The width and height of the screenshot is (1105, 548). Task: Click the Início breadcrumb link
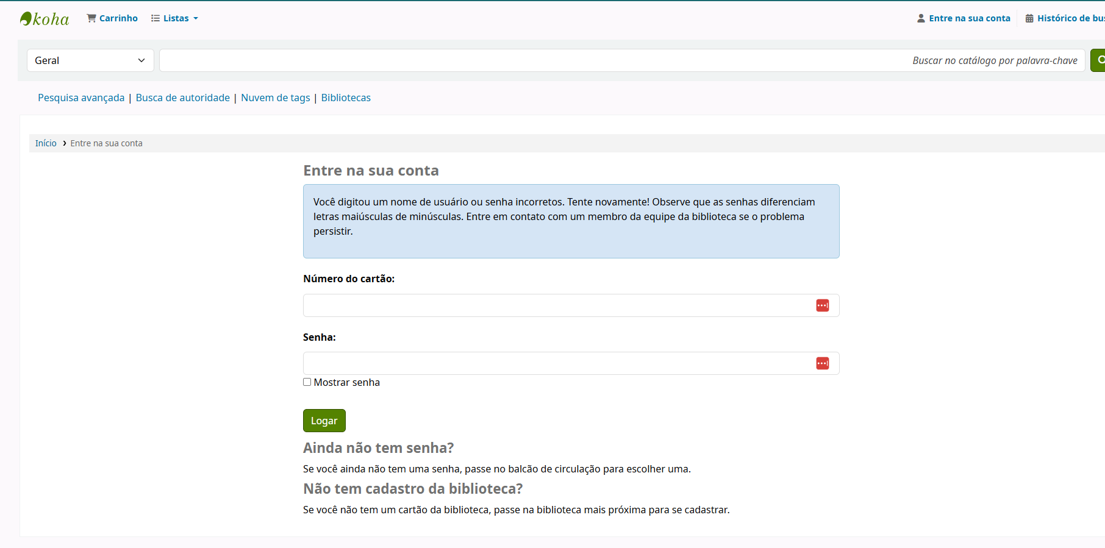pos(46,143)
